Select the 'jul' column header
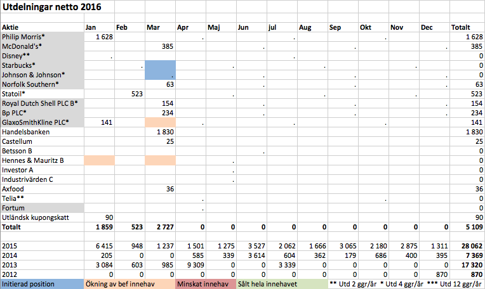 coord(282,27)
